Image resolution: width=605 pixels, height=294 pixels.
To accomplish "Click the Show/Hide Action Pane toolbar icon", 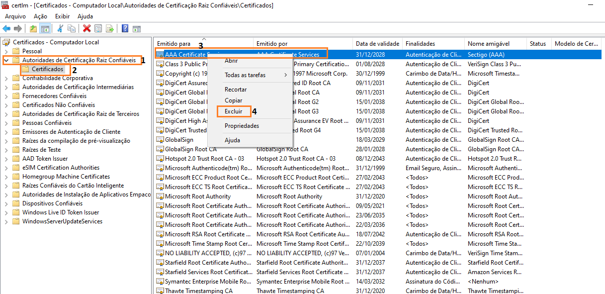I will pyautogui.click(x=136, y=28).
